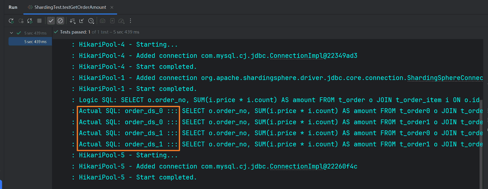Viewport: 488px width, 189px height.
Task: Open the vertical three-dot More menu
Action: coord(130,21)
